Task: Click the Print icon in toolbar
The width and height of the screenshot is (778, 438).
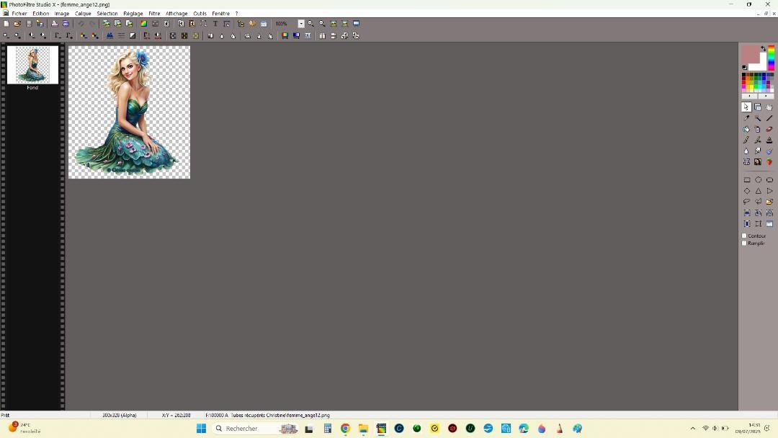Action: pos(55,23)
